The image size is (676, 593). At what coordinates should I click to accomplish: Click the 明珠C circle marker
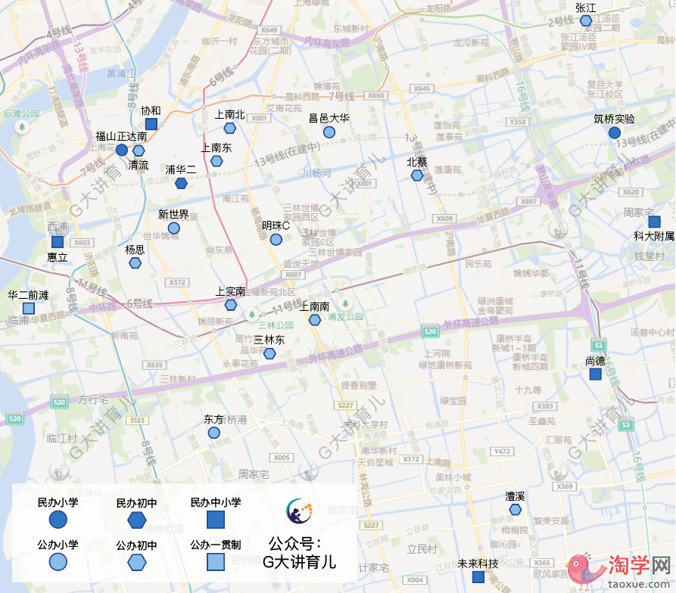point(276,240)
